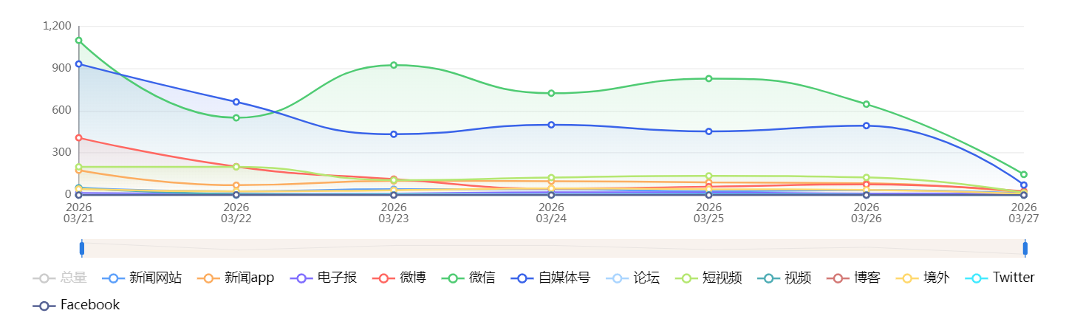Toggle 自媒体号 legend item
This screenshot has height=330, width=1066.
pos(550,278)
